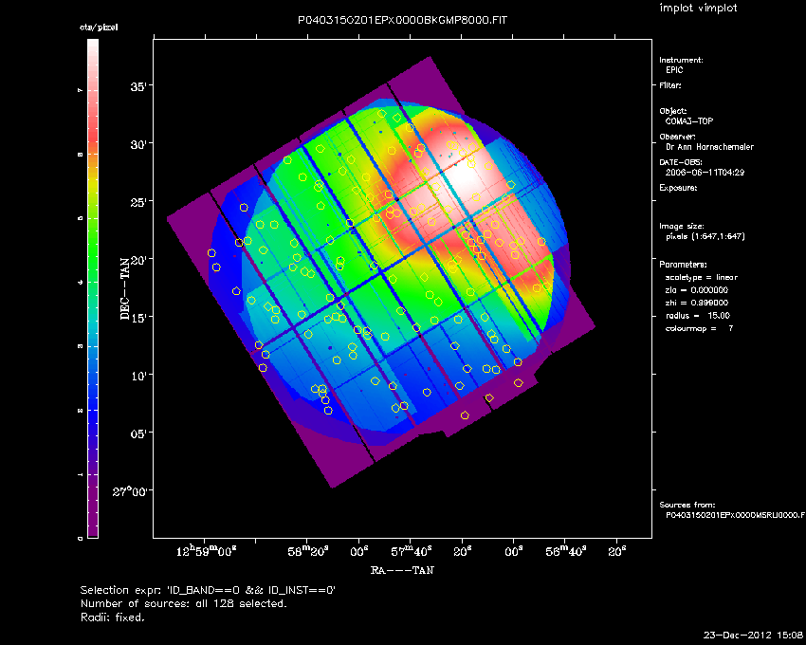Select the bottom-most yellow source circle
The width and height of the screenshot is (806, 645).
(x=465, y=415)
